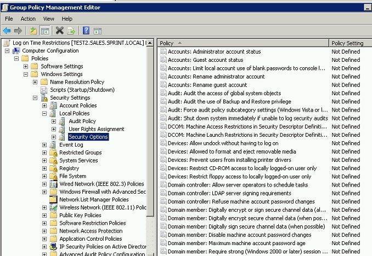Sort by the Policy column header

243,43
